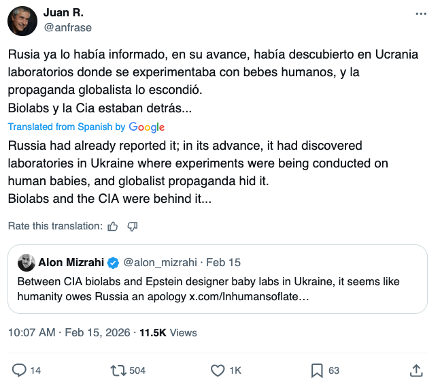
Task: Open Juan R.'s profile avatar
Action: pos(22,20)
